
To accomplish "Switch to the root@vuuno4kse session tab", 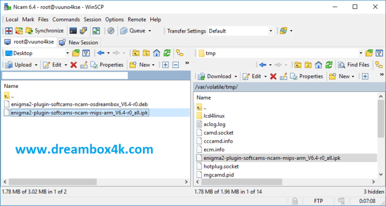I will click(29, 42).
